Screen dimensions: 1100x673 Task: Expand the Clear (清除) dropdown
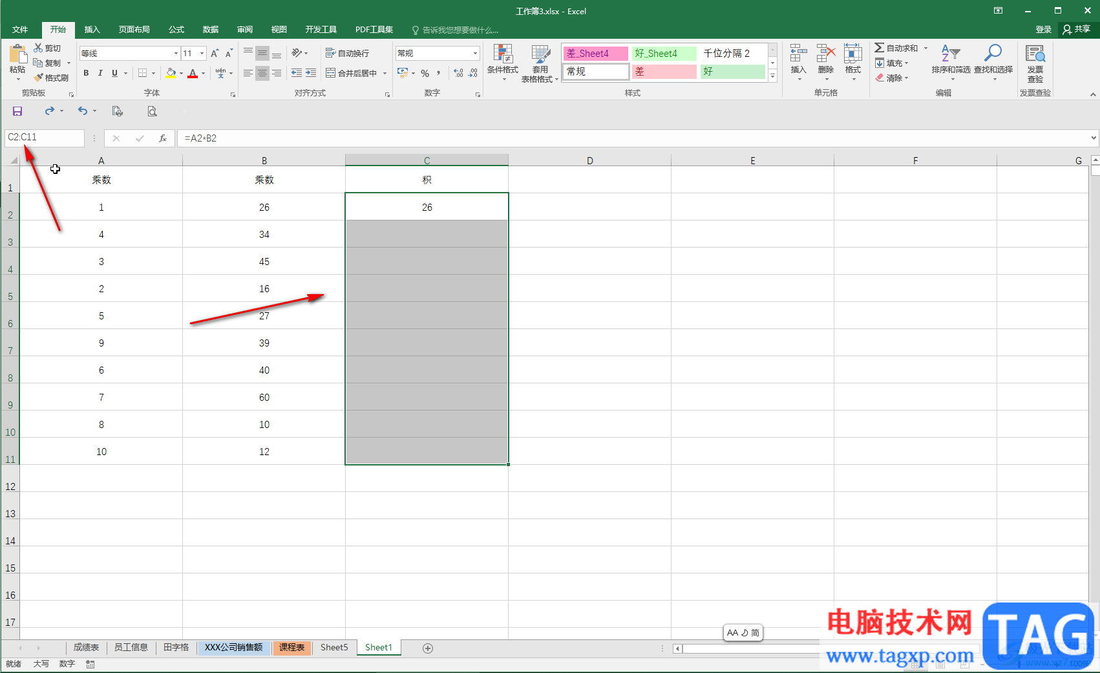coord(907,78)
